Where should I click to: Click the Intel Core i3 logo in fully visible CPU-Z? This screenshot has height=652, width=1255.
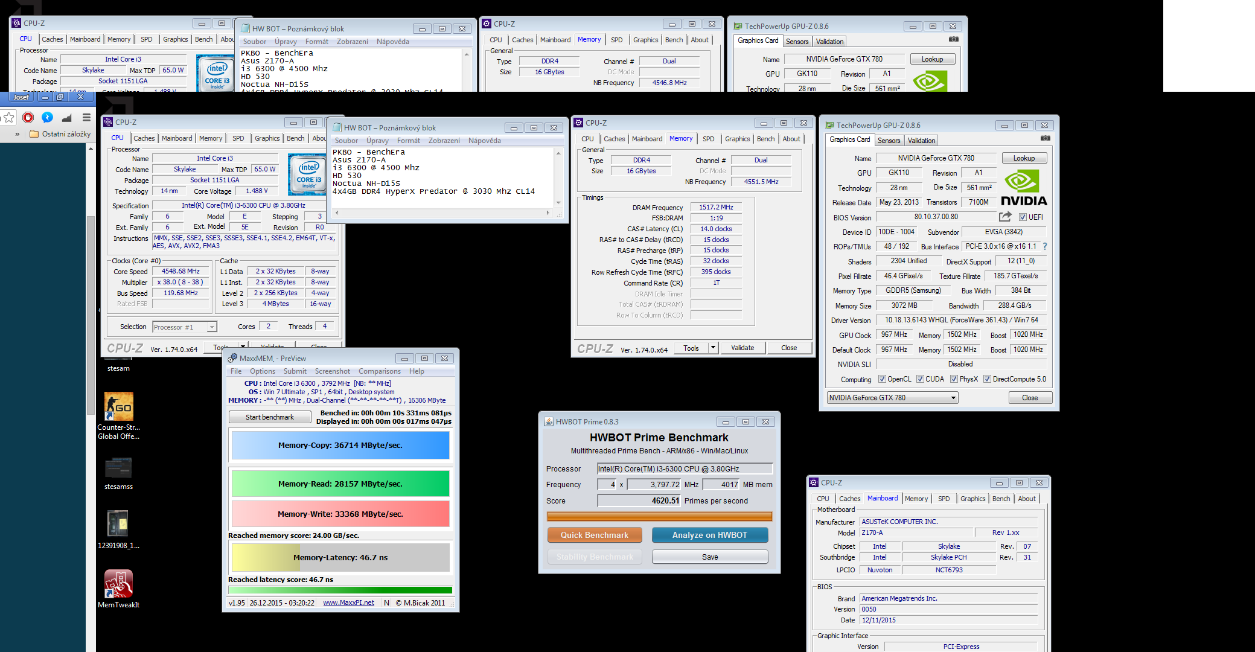(308, 174)
